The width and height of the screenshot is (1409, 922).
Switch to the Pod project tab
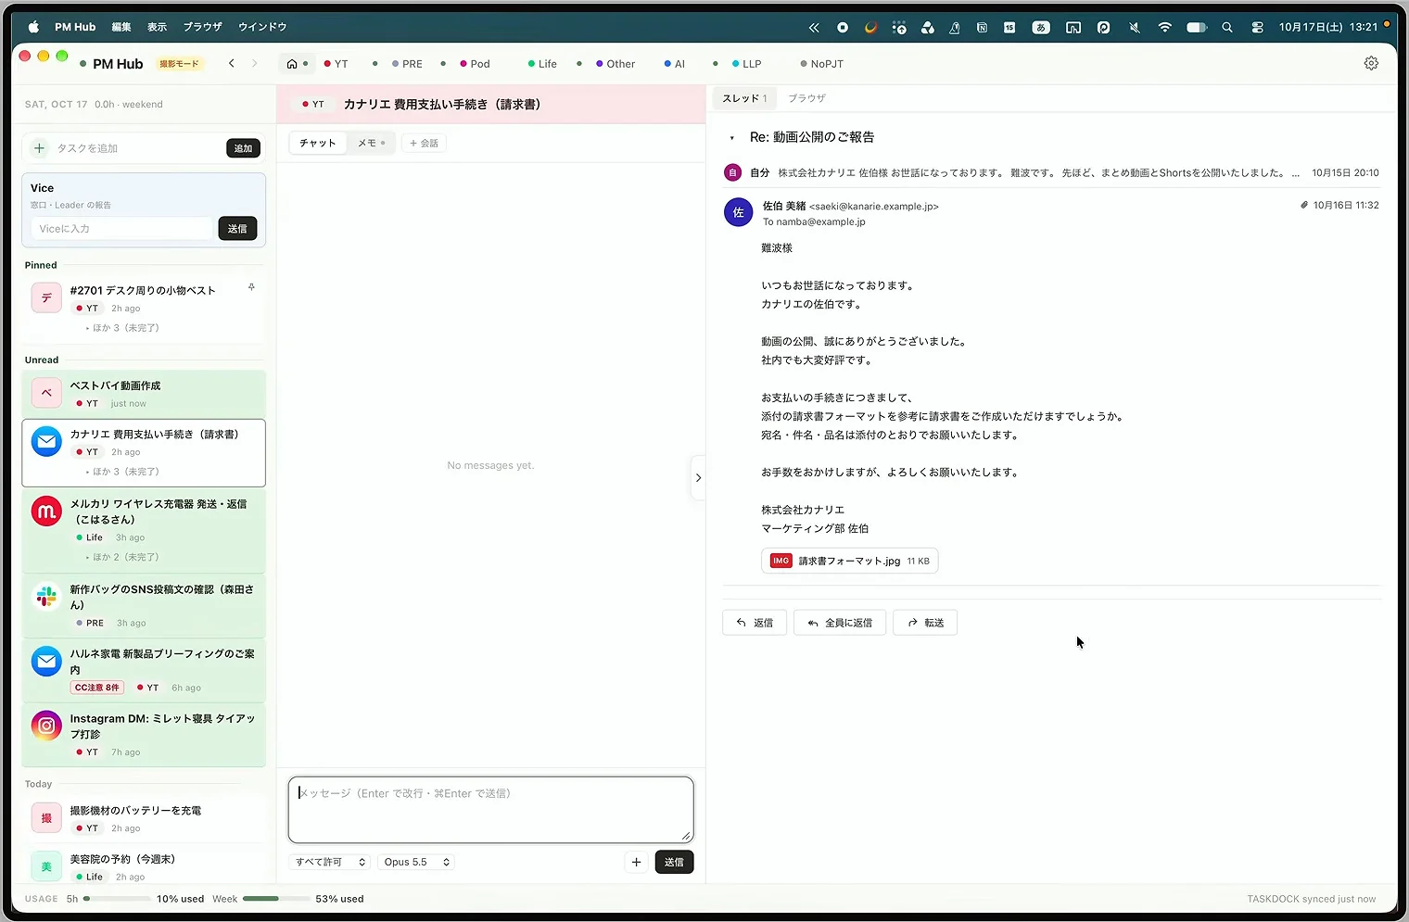coord(476,64)
